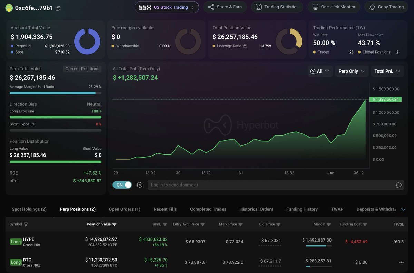Click Max Drawdown 43.71 % value
414x273 pixels.
pyautogui.click(x=369, y=43)
